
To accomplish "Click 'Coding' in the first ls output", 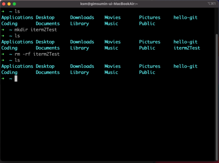I will pos(9,24).
